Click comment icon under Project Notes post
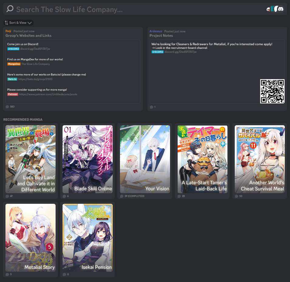Image resolution: width=290 pixels, height=282 pixels. click(152, 107)
